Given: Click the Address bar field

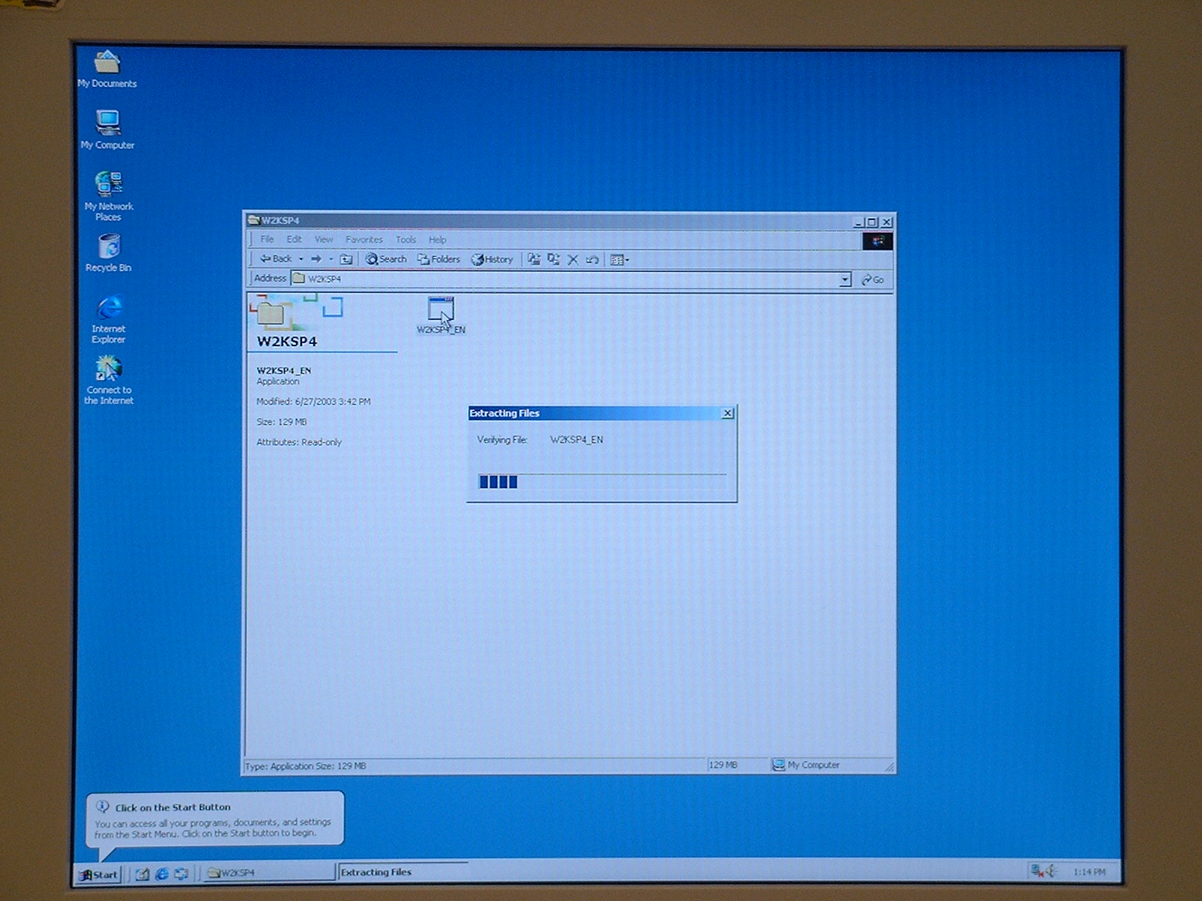Looking at the screenshot, I should tap(563, 279).
